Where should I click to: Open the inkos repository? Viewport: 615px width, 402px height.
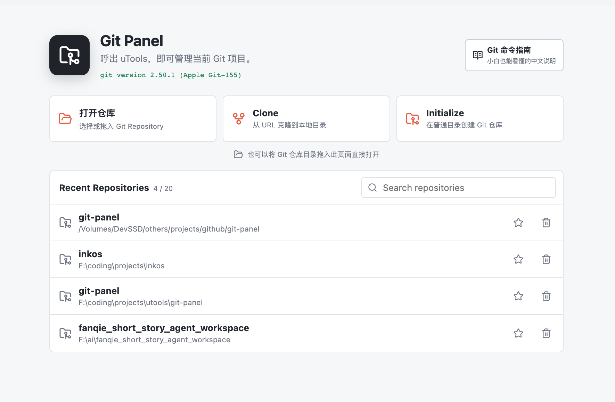[x=306, y=260]
